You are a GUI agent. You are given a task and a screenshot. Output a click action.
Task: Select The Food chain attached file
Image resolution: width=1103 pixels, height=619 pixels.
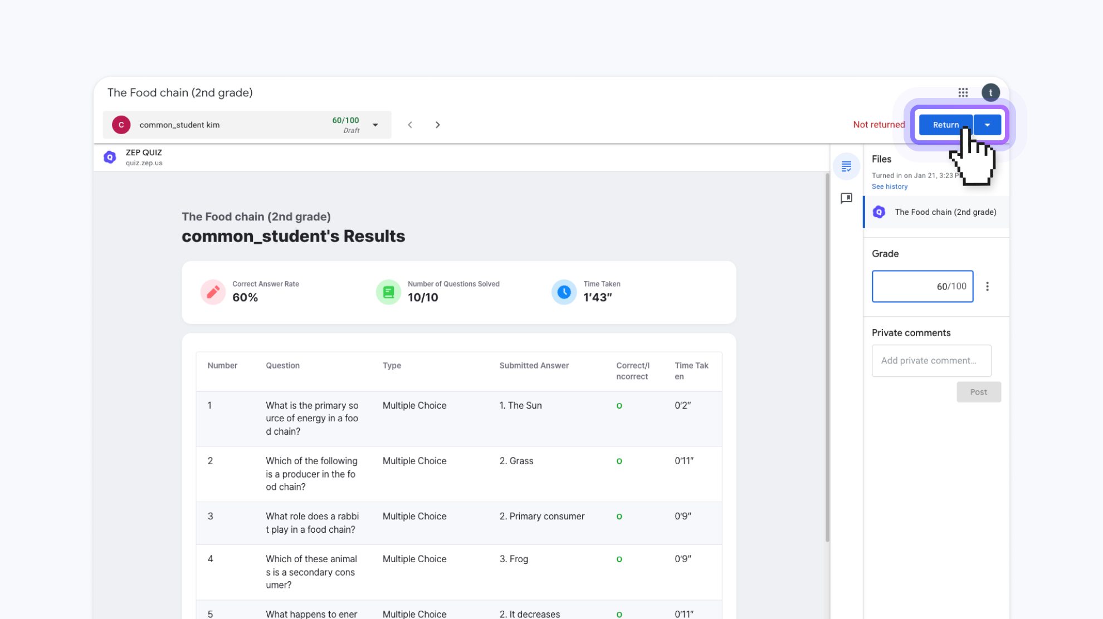[x=945, y=212]
